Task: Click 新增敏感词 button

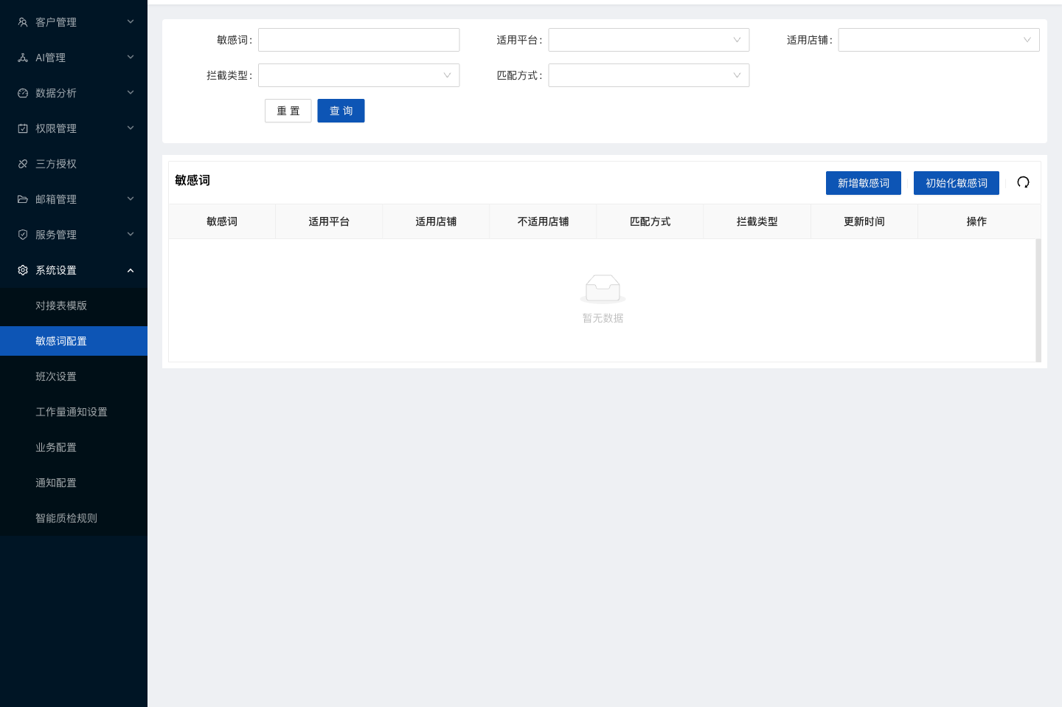Action: point(864,183)
